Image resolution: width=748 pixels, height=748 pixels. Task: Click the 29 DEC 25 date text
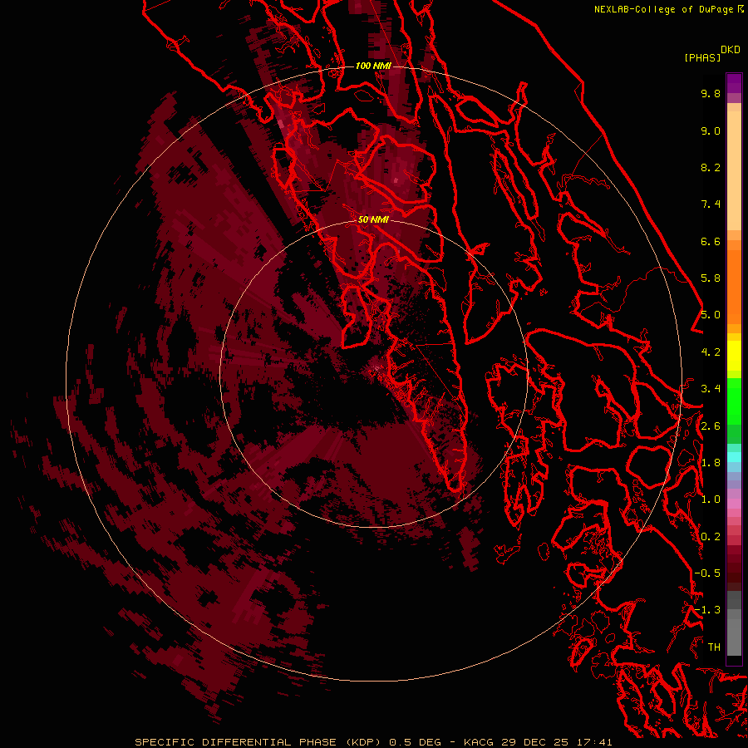(536, 742)
